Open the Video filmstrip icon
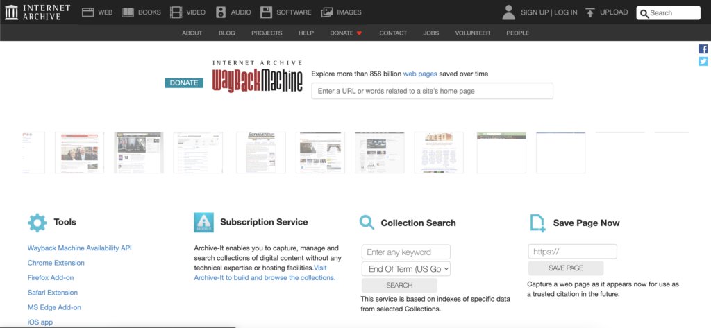Screen dimensions: 711x328 coord(176,12)
